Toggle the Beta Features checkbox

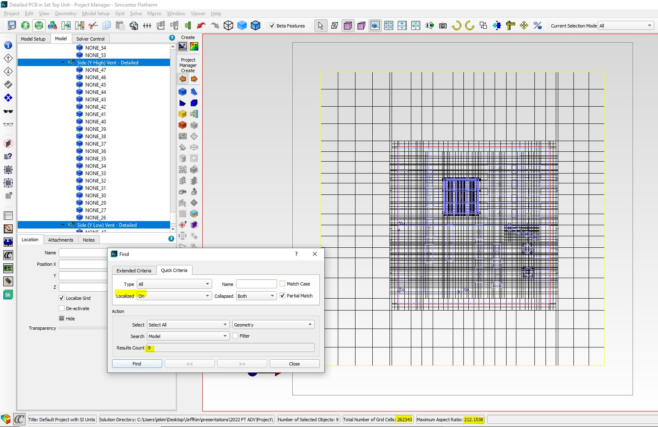pos(272,25)
